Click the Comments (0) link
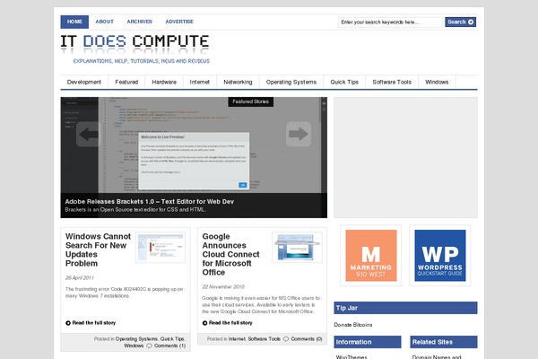Image resolution: width=538 pixels, height=359 pixels. tap(307, 338)
